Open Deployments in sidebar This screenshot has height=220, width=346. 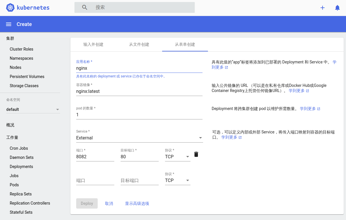click(21, 167)
